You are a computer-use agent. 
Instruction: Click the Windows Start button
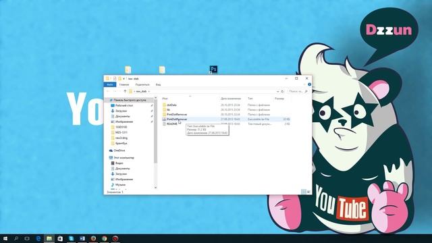[5, 238]
